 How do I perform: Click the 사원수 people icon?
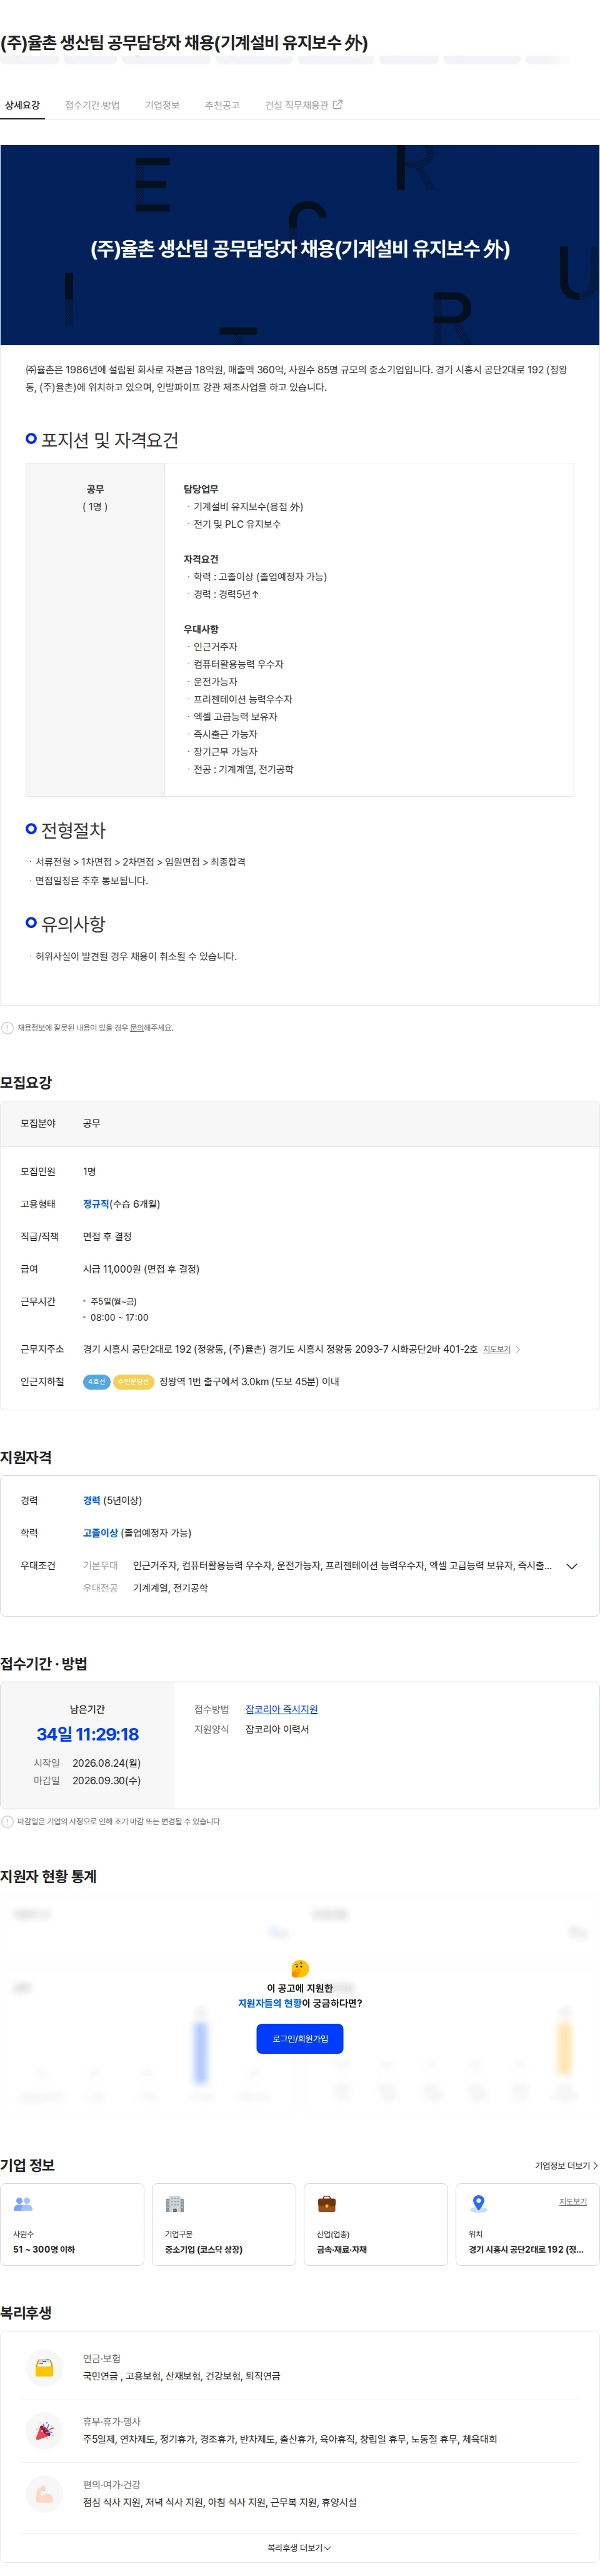(x=23, y=2203)
